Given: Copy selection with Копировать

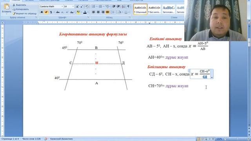Looking at the screenshot, I should (x=21, y=9).
